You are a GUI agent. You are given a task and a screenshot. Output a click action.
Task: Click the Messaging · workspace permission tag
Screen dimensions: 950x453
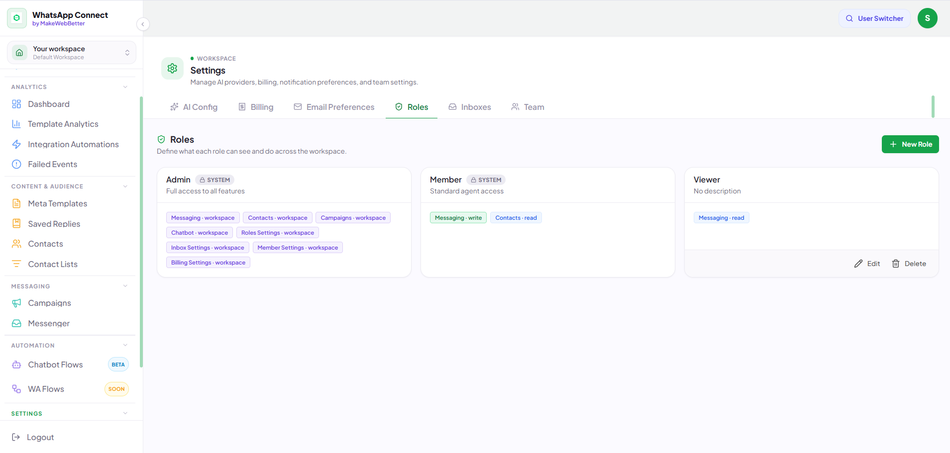point(203,218)
